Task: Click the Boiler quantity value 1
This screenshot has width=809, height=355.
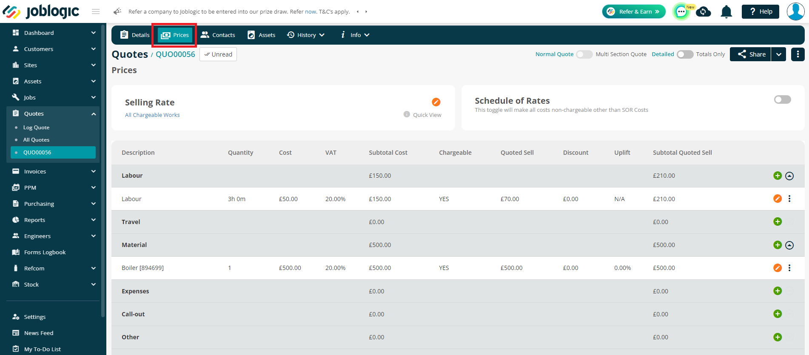Action: (230, 268)
